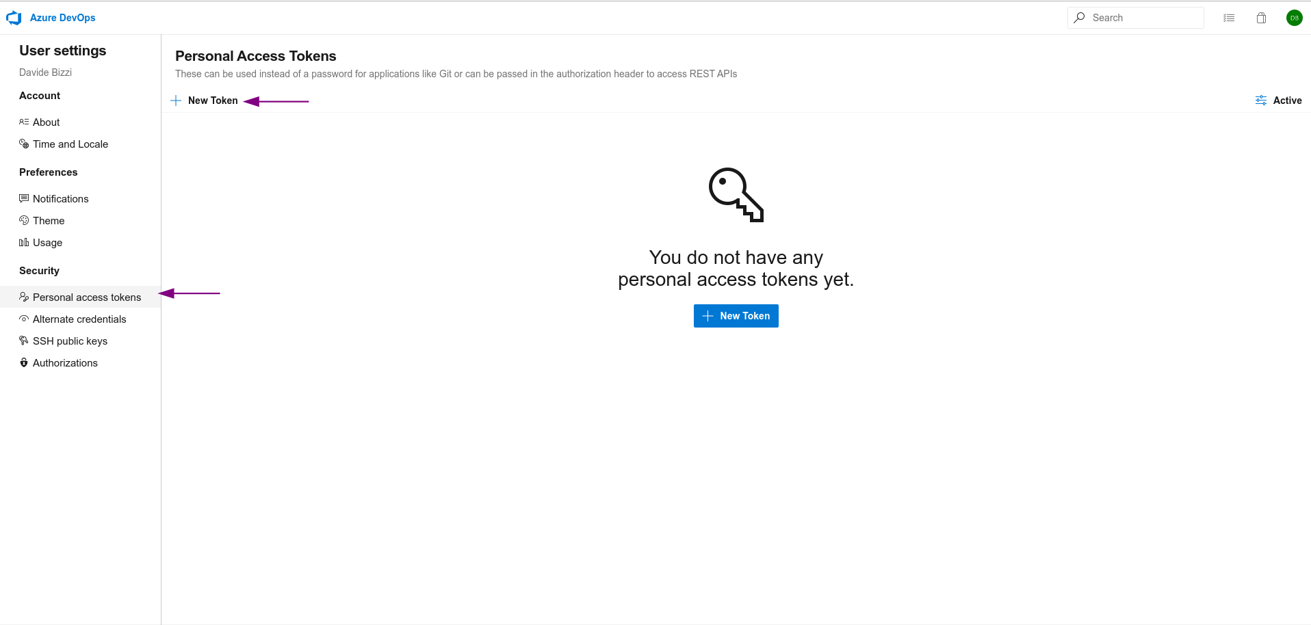Focus the Search input field

coord(1135,18)
